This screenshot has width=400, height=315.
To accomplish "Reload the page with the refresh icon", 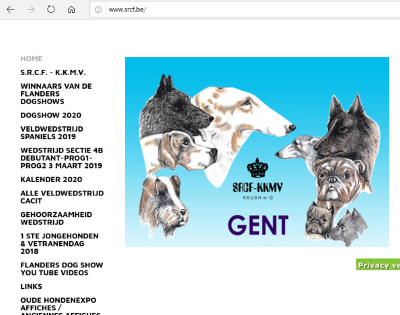I will click(51, 9).
